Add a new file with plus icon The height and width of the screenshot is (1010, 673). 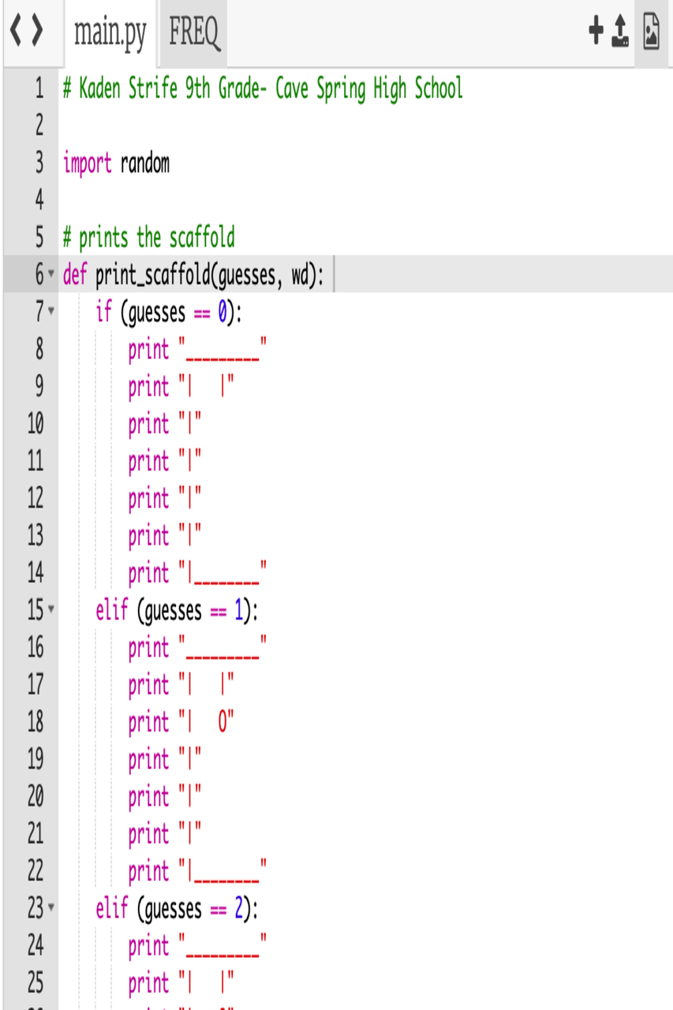tap(596, 32)
